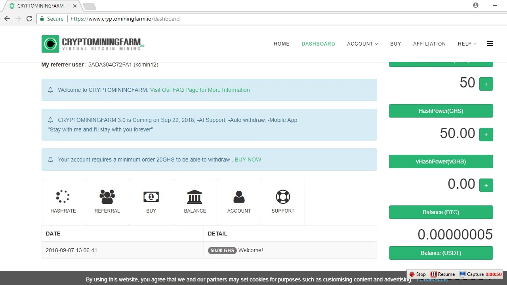Open a new browser tab
The image size is (507, 285).
(89, 6)
